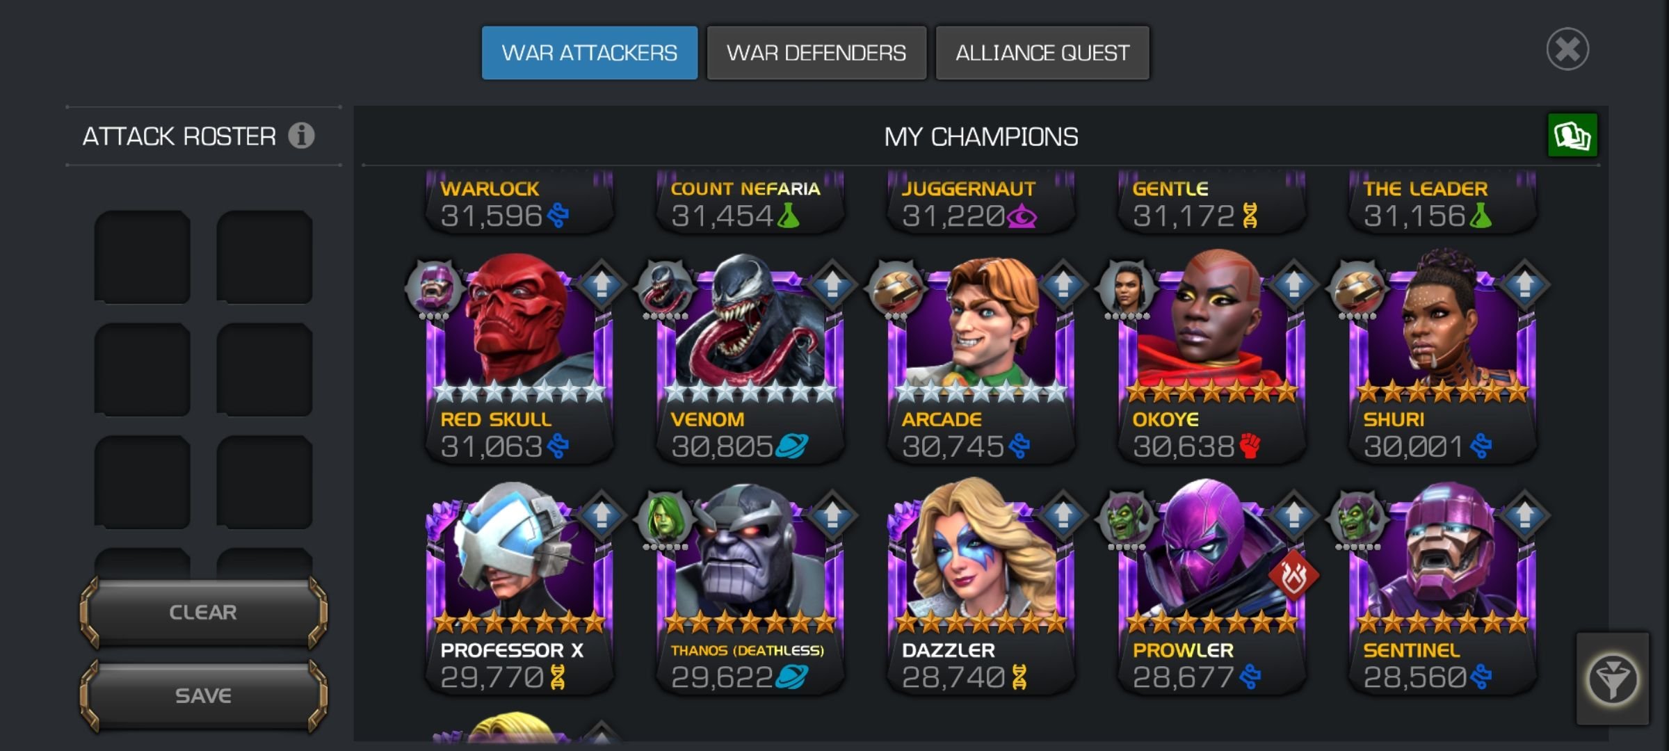Save the attack roster

[x=203, y=695]
